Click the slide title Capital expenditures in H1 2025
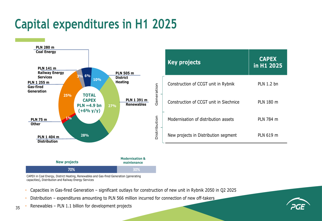The image size is (322, 221). (x=96, y=24)
